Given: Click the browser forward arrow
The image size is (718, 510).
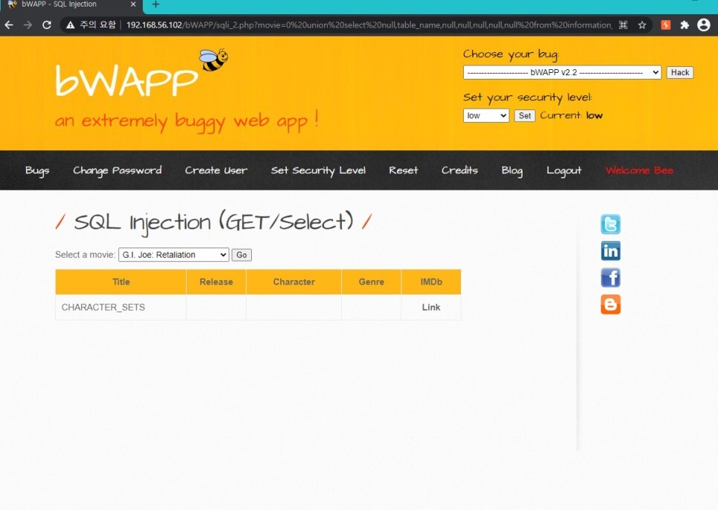Looking at the screenshot, I should tap(28, 25).
